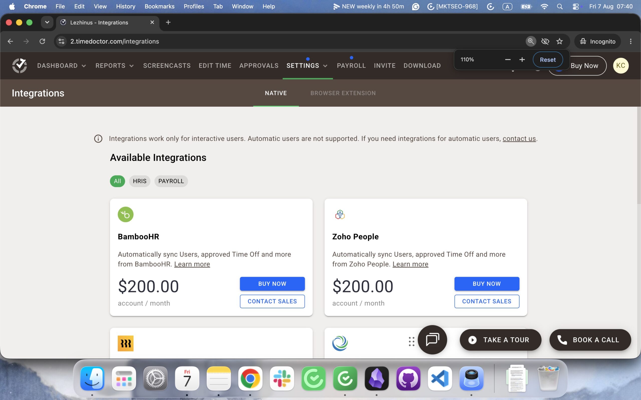Click the zoom magnifier icon in address bar

click(531, 41)
